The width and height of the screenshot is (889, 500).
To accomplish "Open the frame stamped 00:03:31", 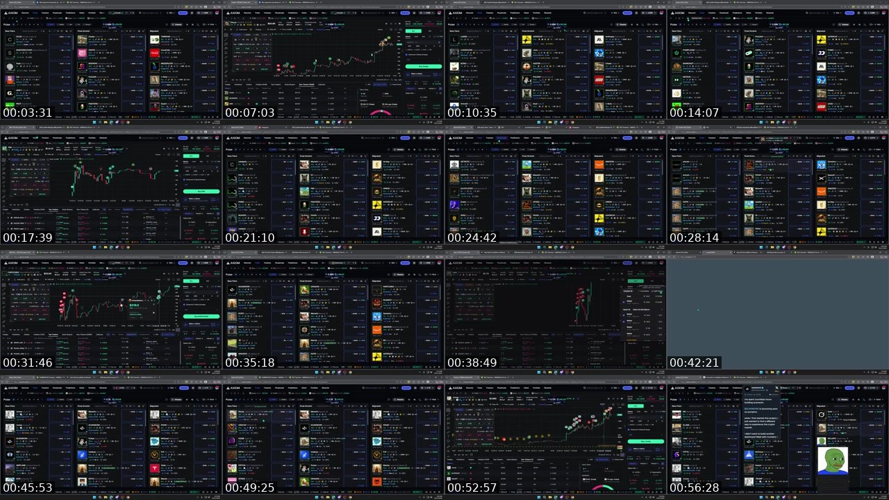I will point(111,62).
